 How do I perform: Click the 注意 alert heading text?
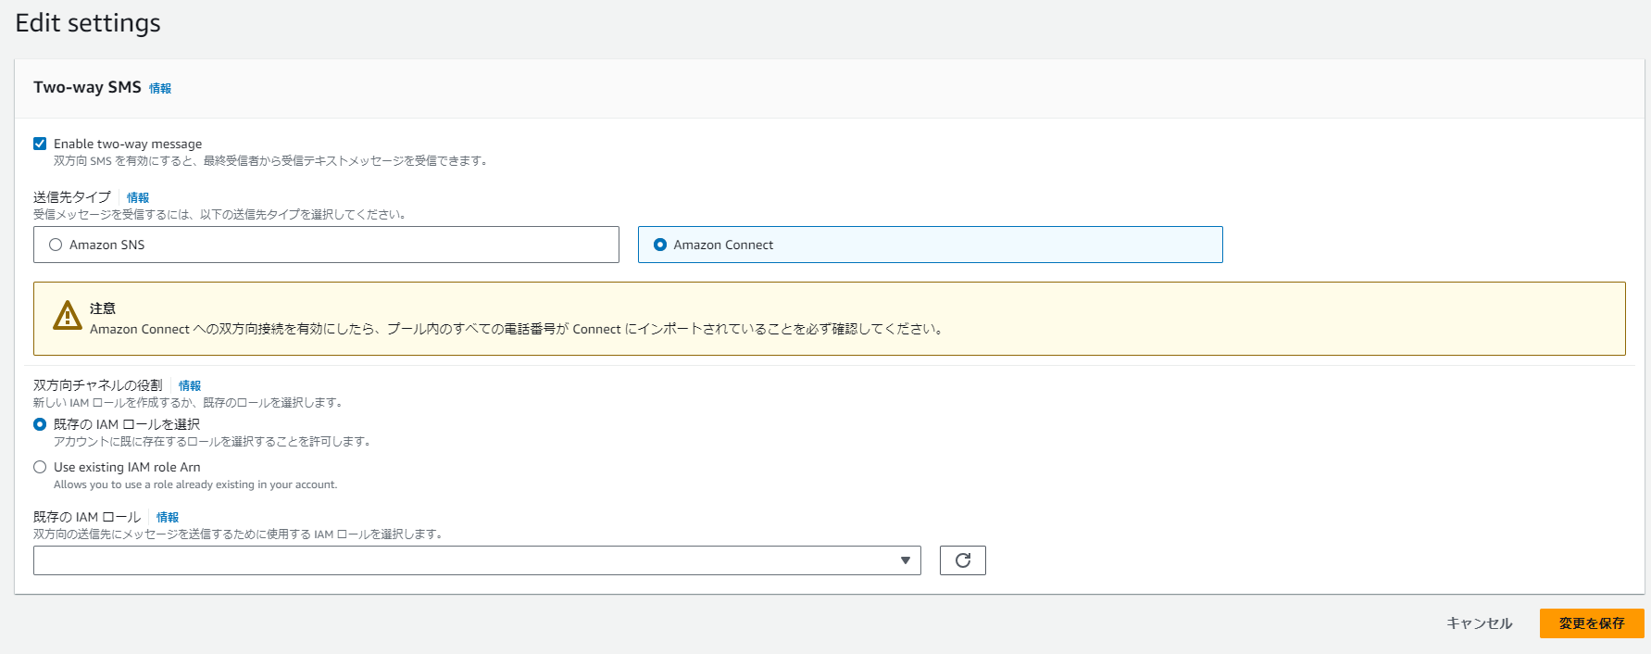point(103,308)
